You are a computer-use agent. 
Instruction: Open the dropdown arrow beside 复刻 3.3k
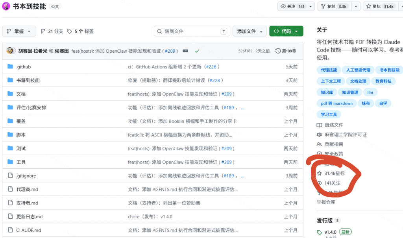point(356,6)
